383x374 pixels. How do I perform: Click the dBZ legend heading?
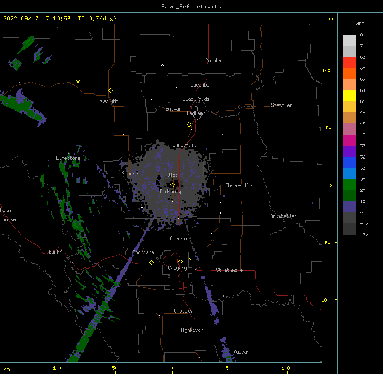coord(360,24)
